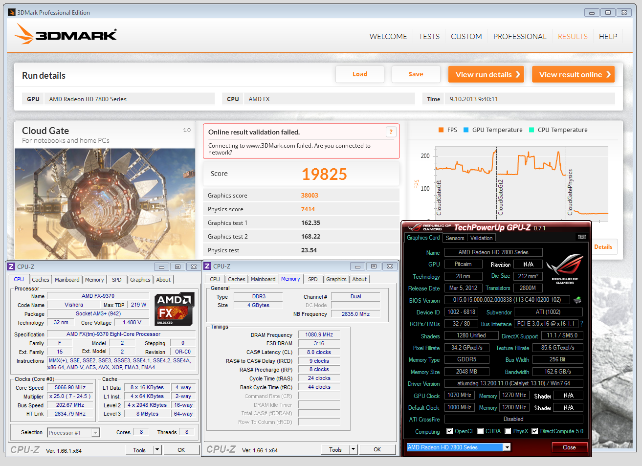This screenshot has height=466, width=642.
Task: Click the CloudGatePhysics marker on the graph
Action: 570,192
